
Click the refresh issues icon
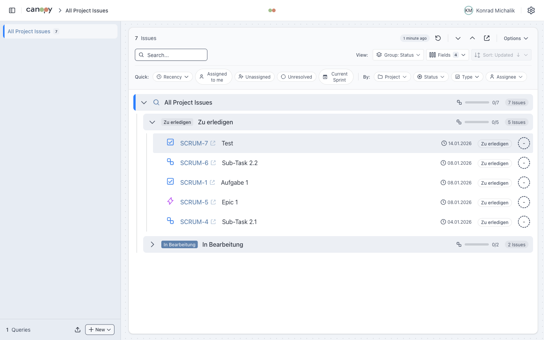(438, 38)
